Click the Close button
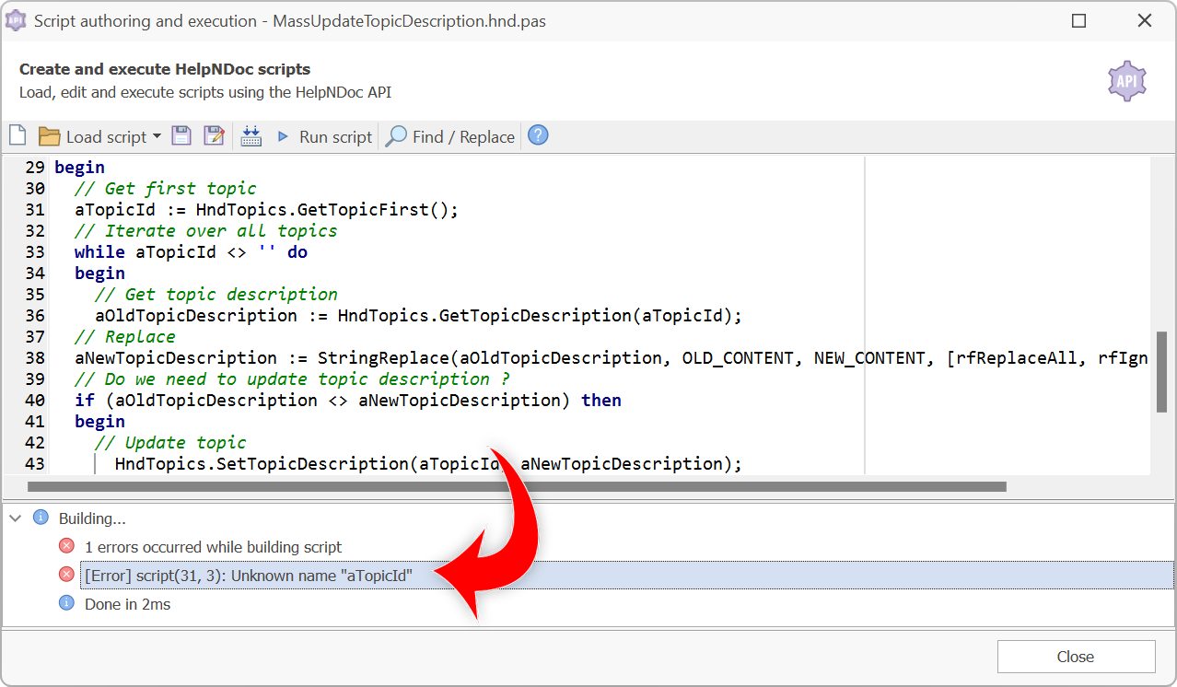The height and width of the screenshot is (687, 1177). point(1076,657)
